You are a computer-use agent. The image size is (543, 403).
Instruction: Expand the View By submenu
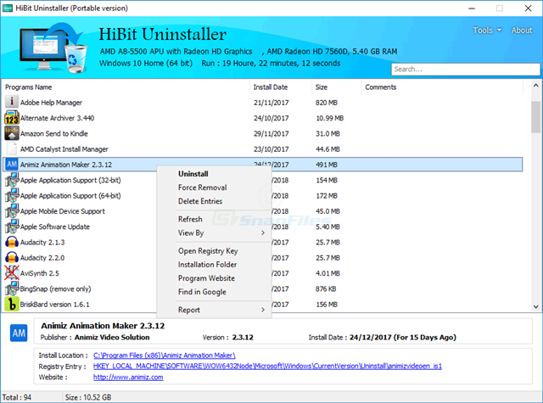point(214,233)
